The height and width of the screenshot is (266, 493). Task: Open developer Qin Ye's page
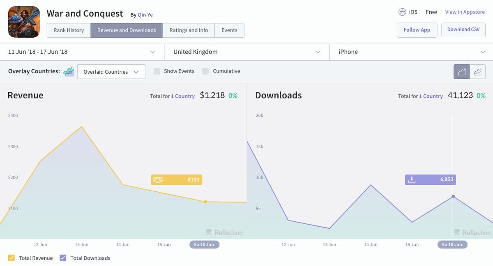click(145, 15)
